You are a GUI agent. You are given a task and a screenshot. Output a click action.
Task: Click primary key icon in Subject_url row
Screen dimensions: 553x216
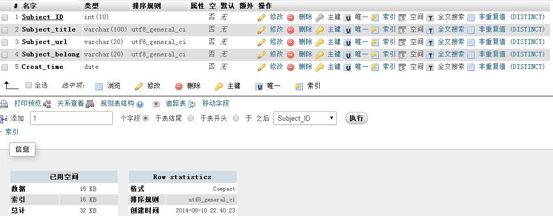[320, 42]
